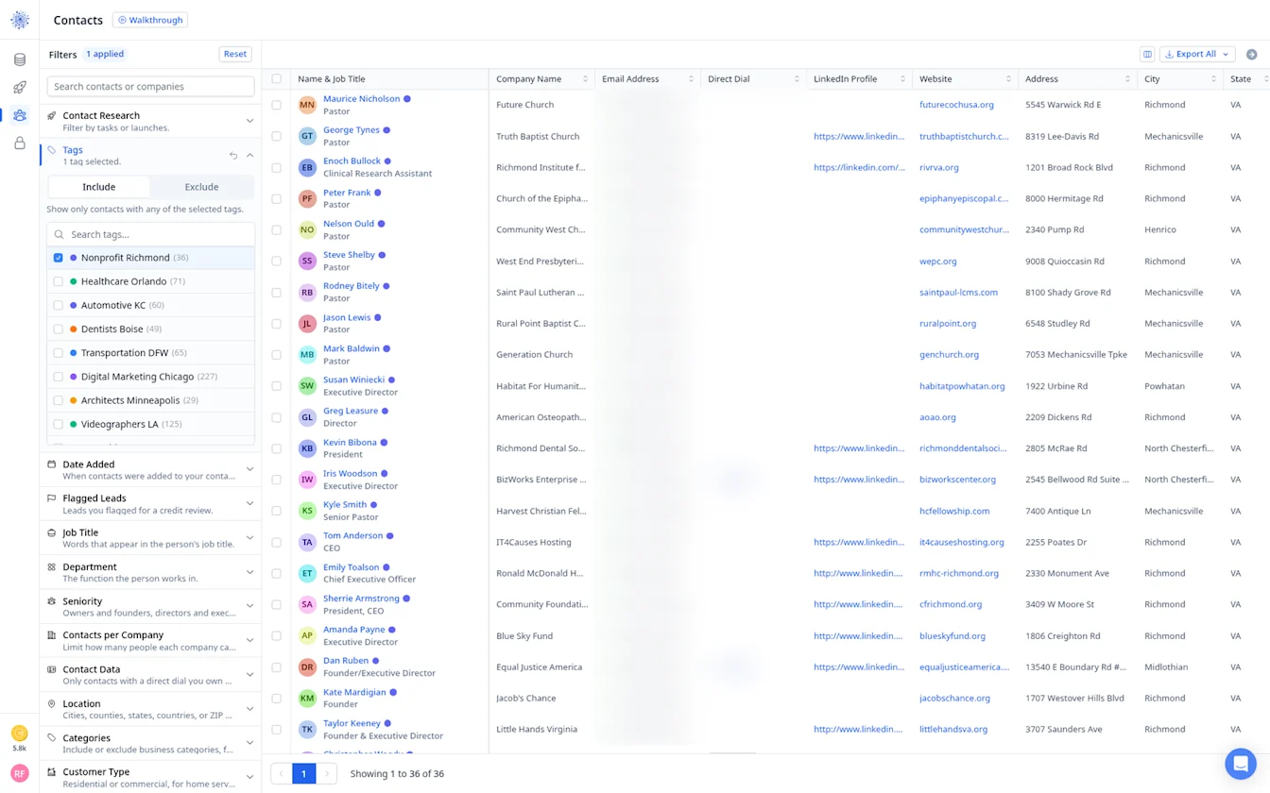
Task: Click the EB avatar for Enoch Bullock
Action: pyautogui.click(x=307, y=167)
